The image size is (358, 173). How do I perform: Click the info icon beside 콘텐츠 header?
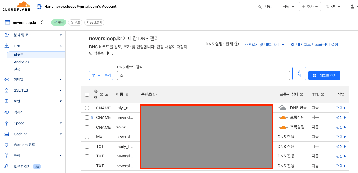point(155,94)
